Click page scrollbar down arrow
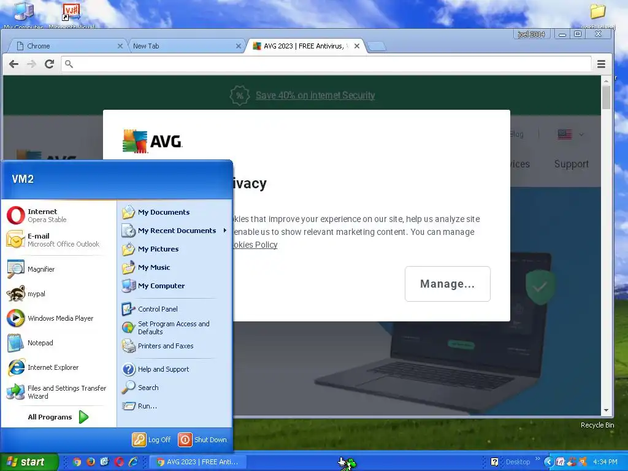 coord(606,410)
